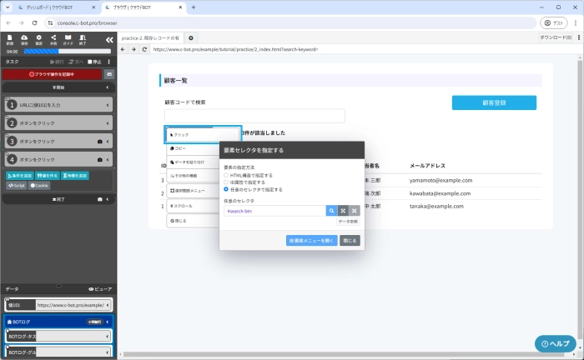Expand the BOTログ section arrow
Viewport: 584px width, 360px height.
(x=109, y=321)
